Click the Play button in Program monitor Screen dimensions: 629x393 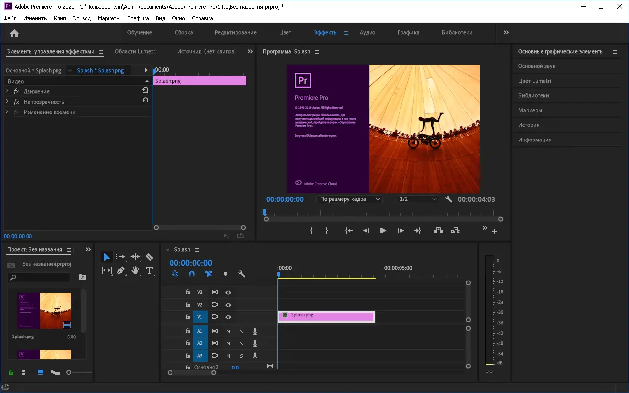(383, 231)
